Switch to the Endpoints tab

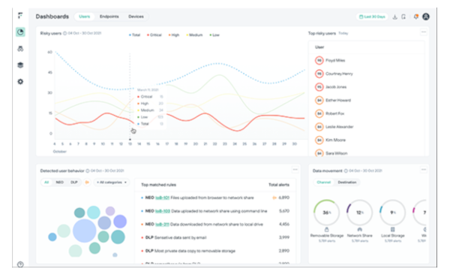[x=109, y=17]
